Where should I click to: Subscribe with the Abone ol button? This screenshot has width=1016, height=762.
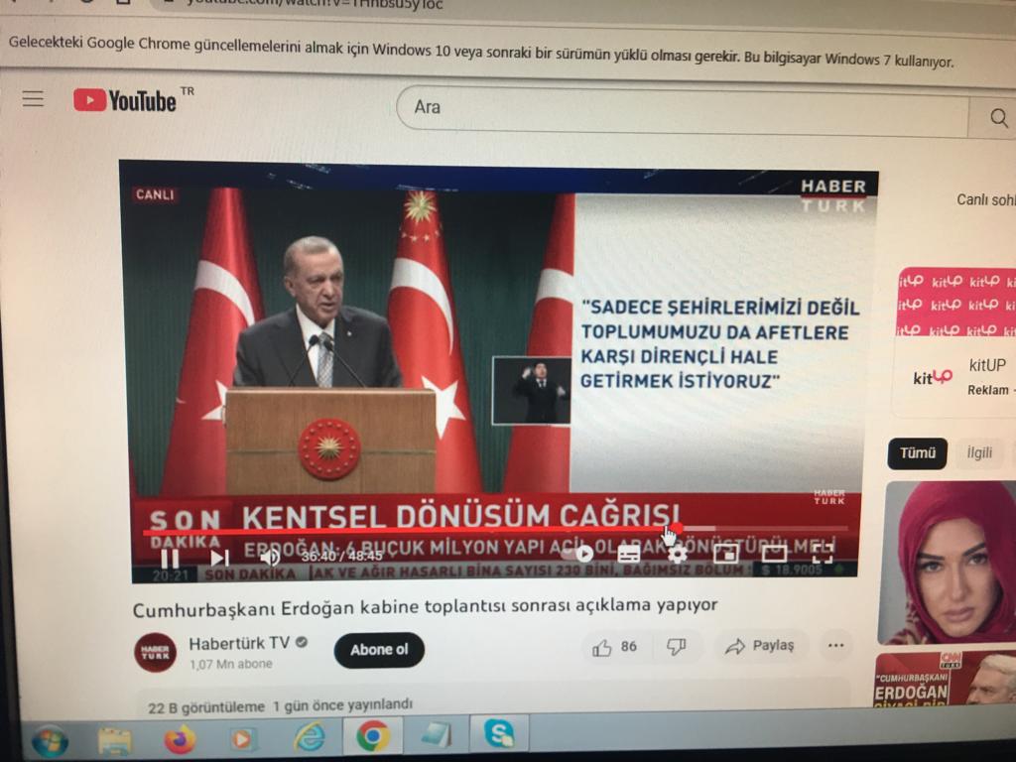379,649
